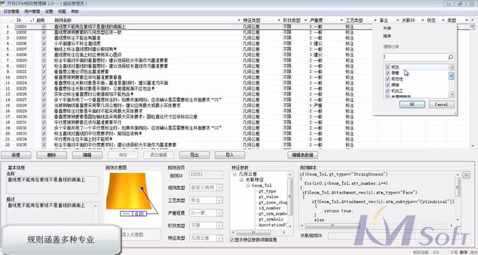Click the 导入 button
The height and width of the screenshot is (255, 478).
[229, 155]
